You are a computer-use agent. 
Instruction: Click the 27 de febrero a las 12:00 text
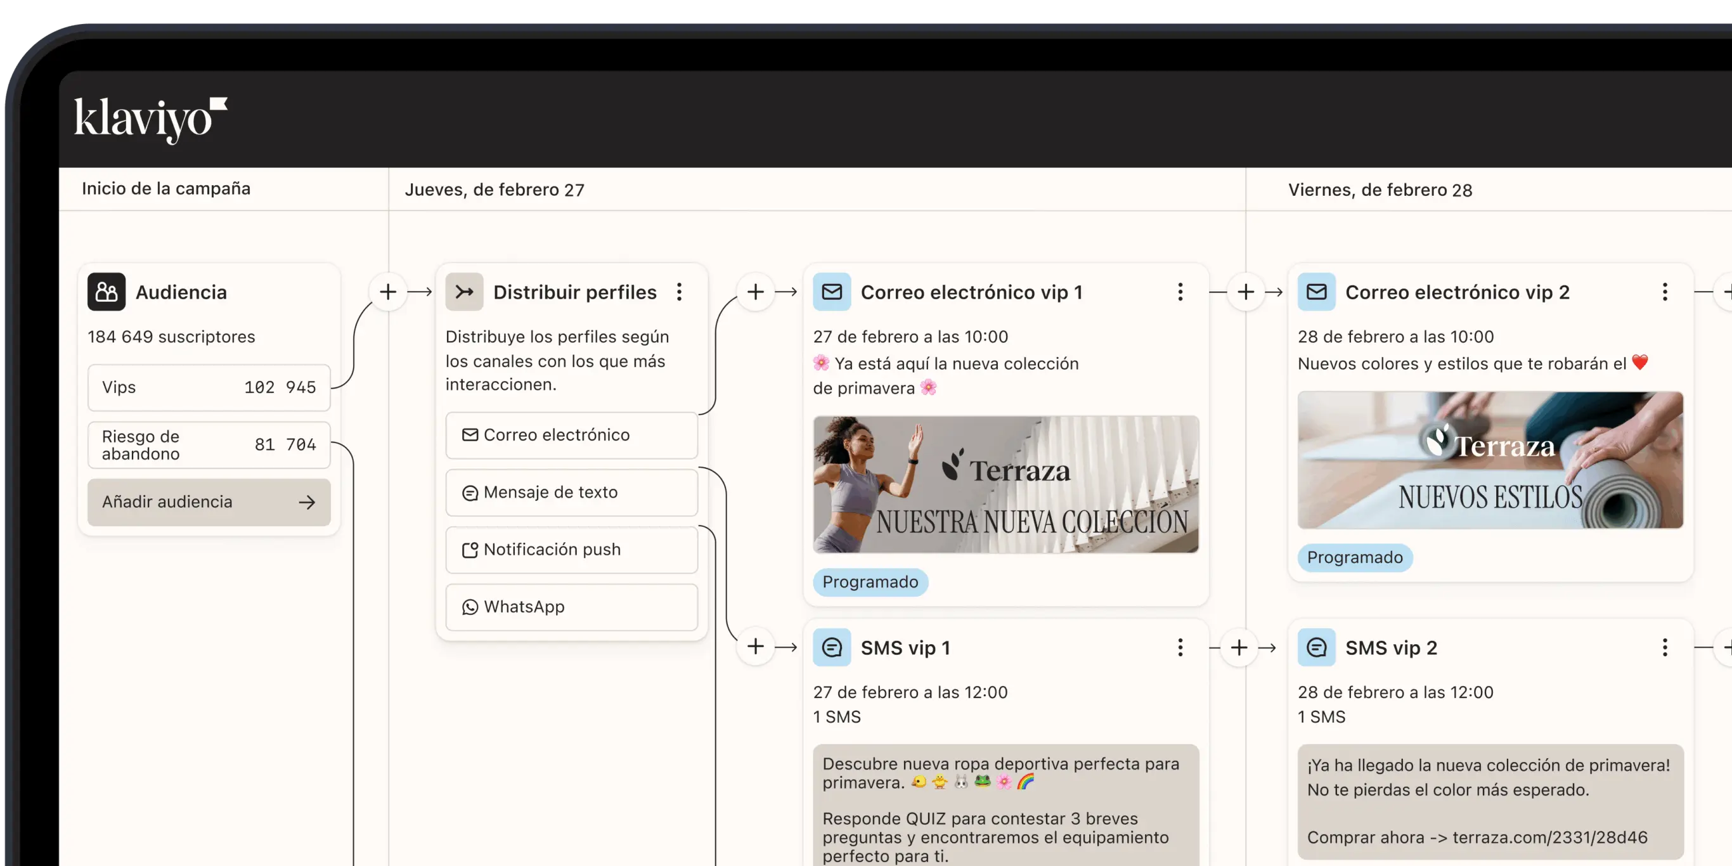tap(910, 692)
